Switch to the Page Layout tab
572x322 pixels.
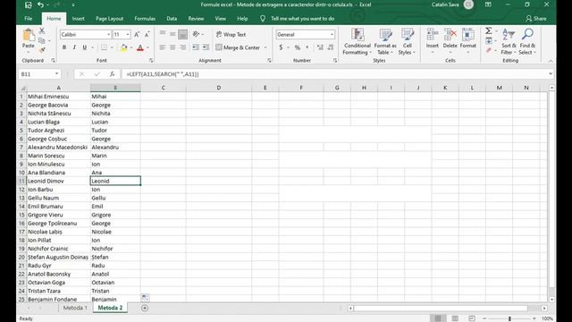tap(109, 18)
